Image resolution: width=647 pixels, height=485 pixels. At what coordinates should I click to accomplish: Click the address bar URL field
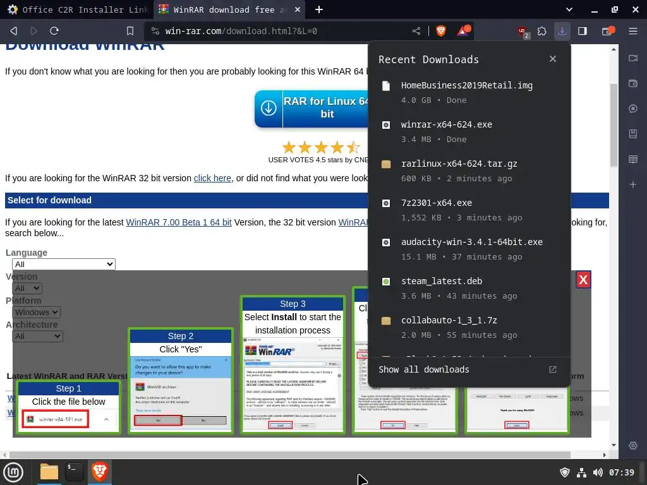pos(285,31)
